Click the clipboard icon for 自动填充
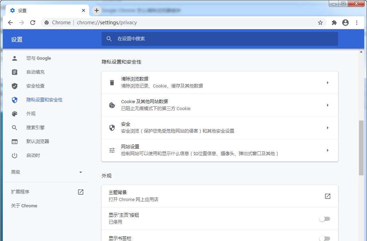Viewport: 367px width, 241px height. tap(15, 72)
